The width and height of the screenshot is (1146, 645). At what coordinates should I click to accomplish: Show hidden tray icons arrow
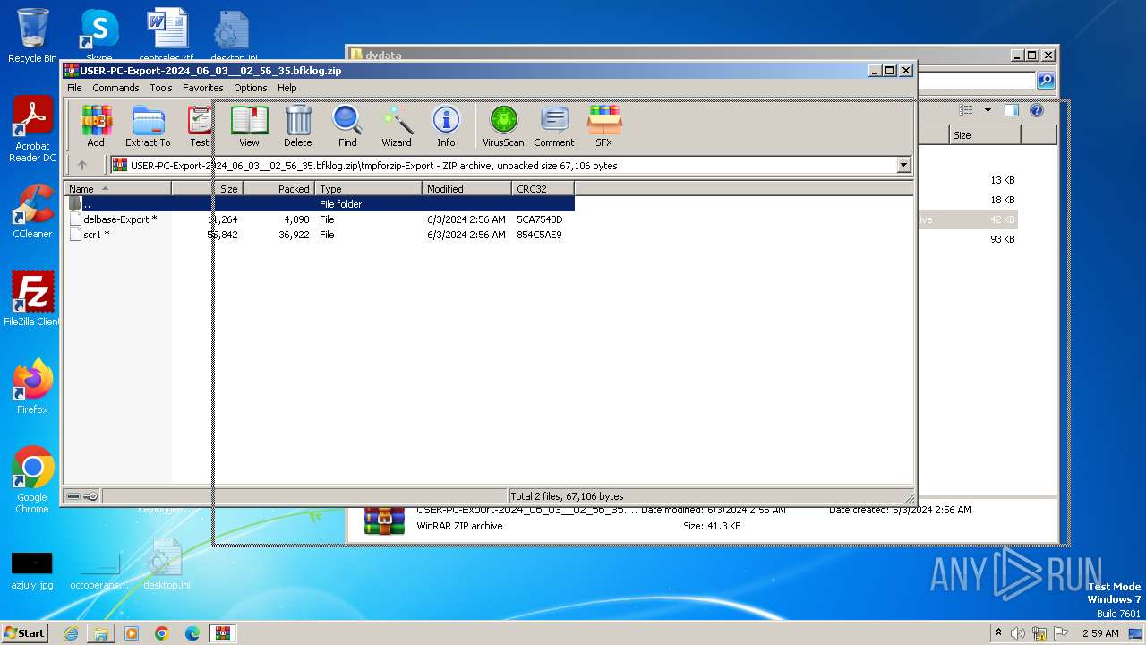[998, 633]
